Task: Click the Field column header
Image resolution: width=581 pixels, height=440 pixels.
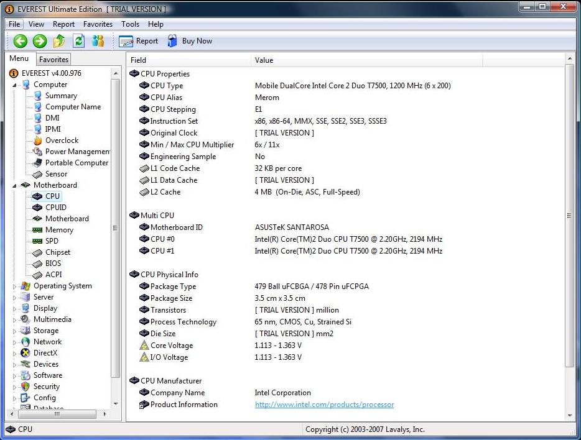Action: 189,60
